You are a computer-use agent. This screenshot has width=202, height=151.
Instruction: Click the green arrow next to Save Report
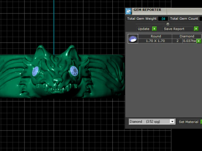pos(196,29)
